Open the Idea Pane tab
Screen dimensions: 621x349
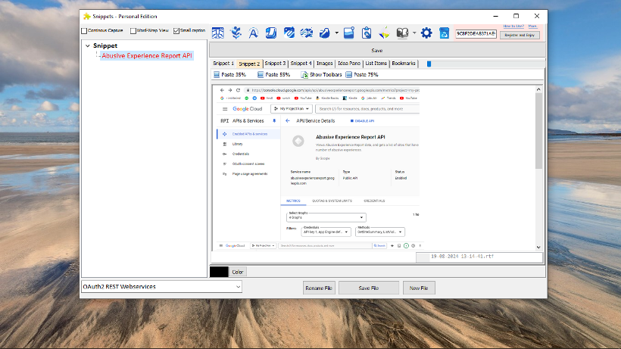349,64
